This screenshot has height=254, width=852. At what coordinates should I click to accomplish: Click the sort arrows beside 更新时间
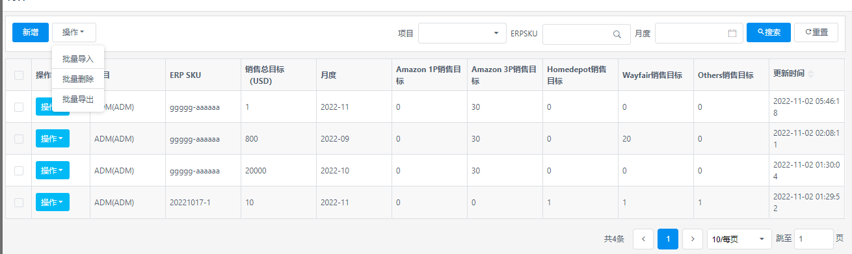[x=810, y=74]
